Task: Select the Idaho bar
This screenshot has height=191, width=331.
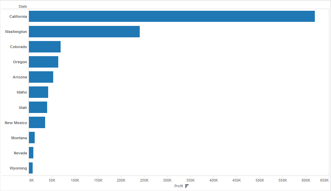Action: coord(38,92)
